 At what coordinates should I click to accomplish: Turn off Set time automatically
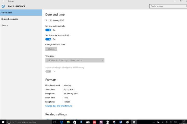[48, 30]
